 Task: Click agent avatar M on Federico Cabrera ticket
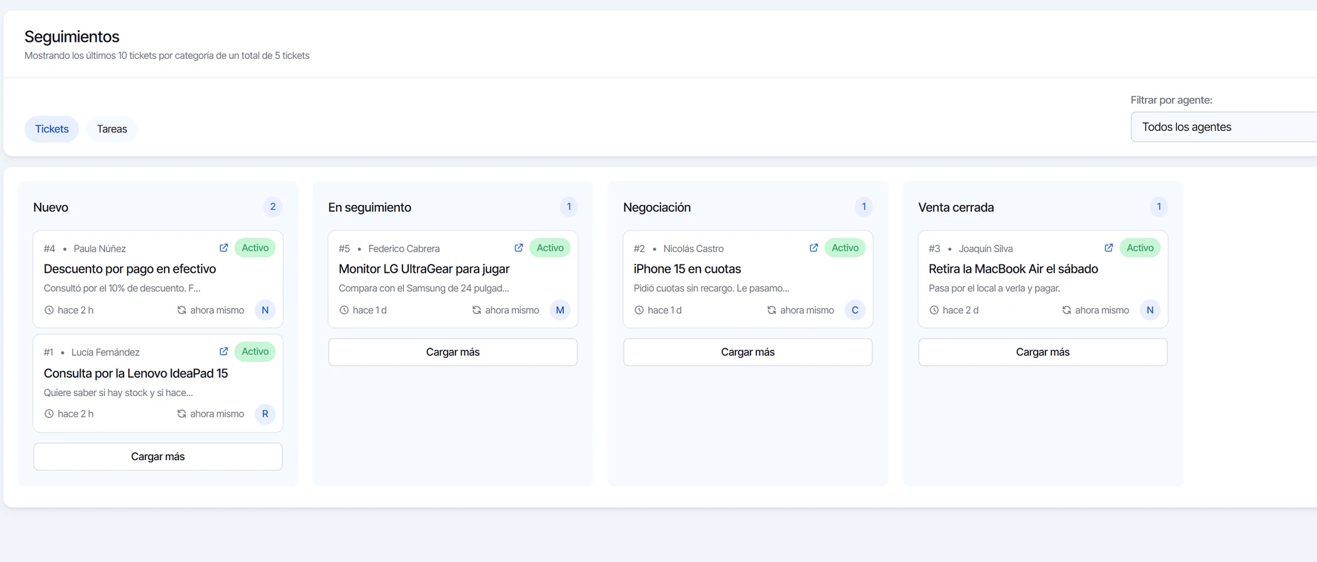[x=560, y=310]
